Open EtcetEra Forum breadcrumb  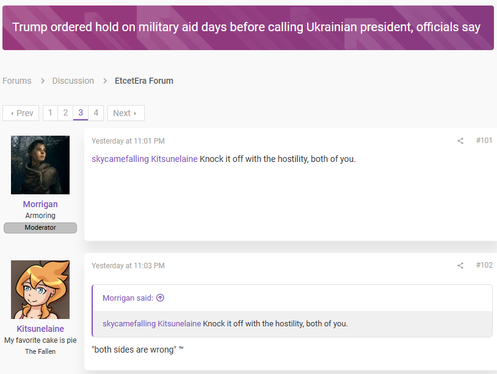144,81
